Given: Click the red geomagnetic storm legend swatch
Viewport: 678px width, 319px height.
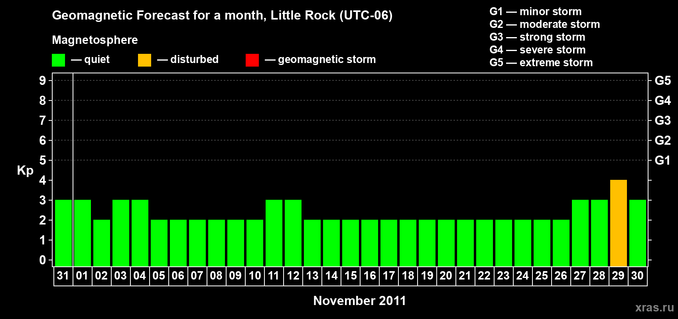Looking at the screenshot, I should click(x=252, y=60).
